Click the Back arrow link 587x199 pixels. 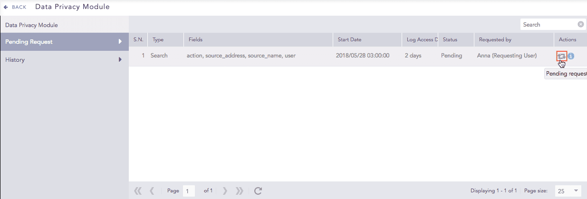pos(15,7)
